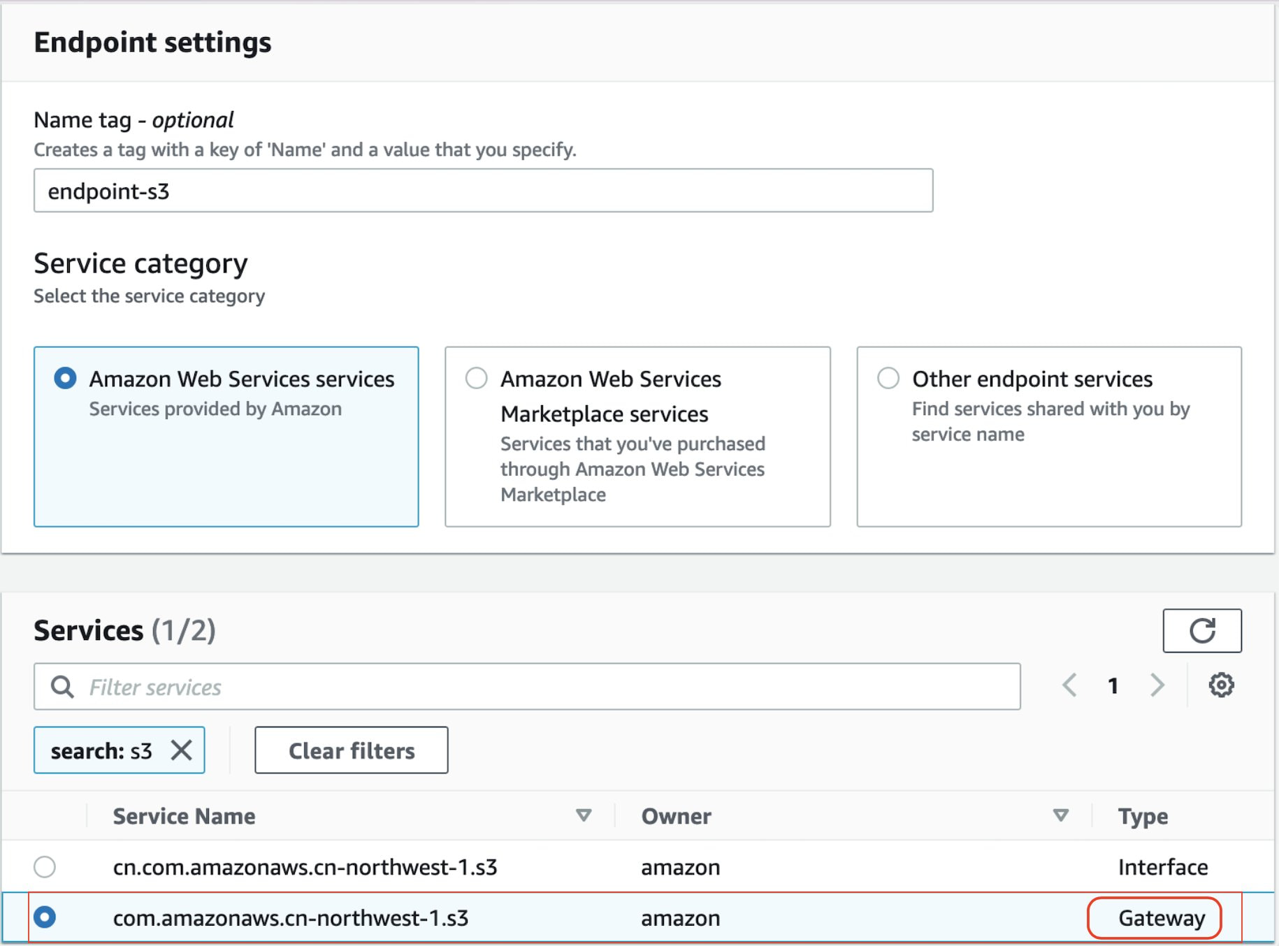
Task: Select com.amazonaws.cn-northwest-1.s3 Gateway service radio
Action: point(45,917)
